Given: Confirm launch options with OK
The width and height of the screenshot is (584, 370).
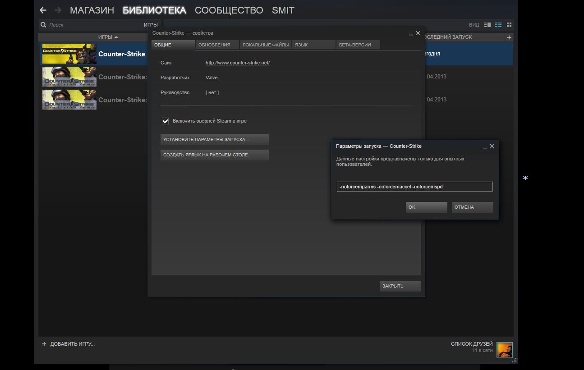Looking at the screenshot, I should point(427,207).
